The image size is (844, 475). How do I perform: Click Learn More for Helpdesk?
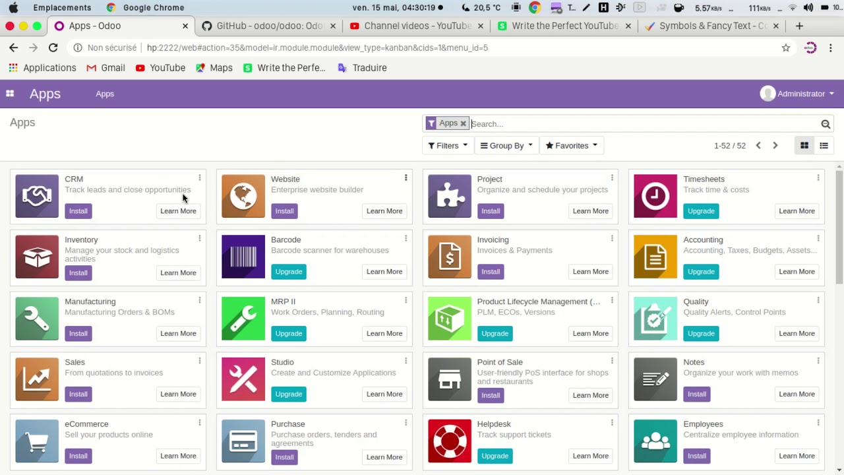click(x=590, y=456)
